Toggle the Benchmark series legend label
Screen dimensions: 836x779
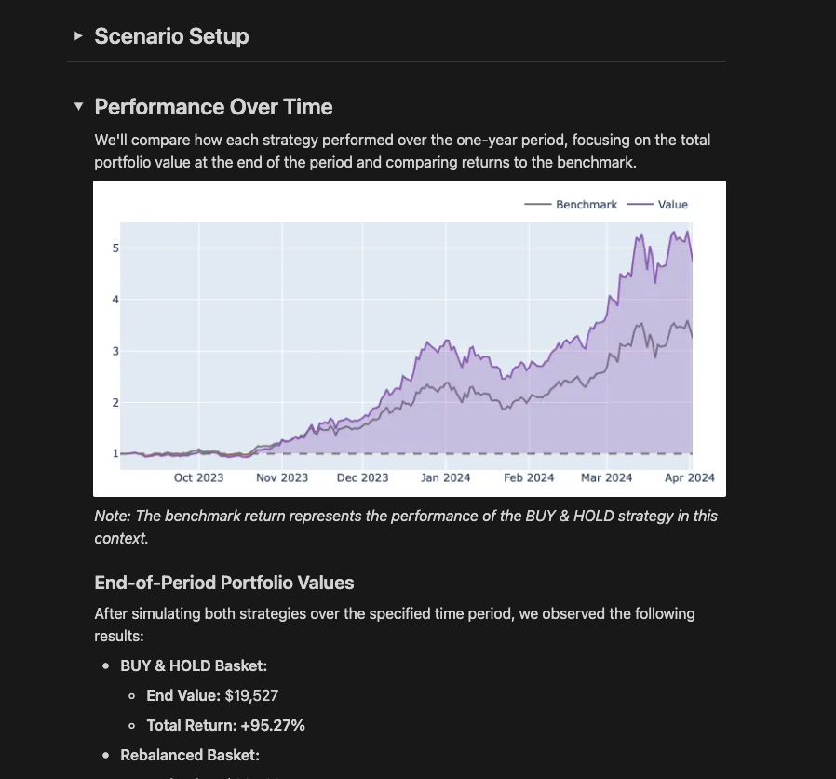(x=586, y=205)
